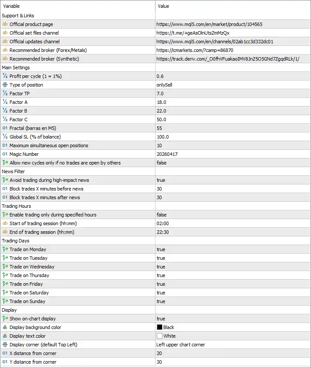
Task: Open the Left upper chart corner dropdown
Action: pyautogui.click(x=233, y=345)
